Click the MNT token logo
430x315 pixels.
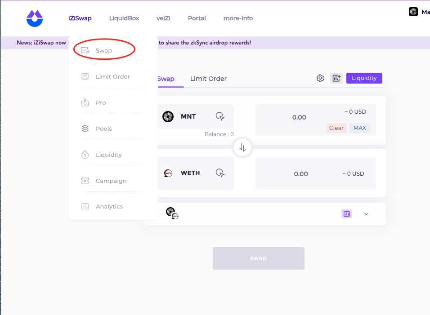168,117
